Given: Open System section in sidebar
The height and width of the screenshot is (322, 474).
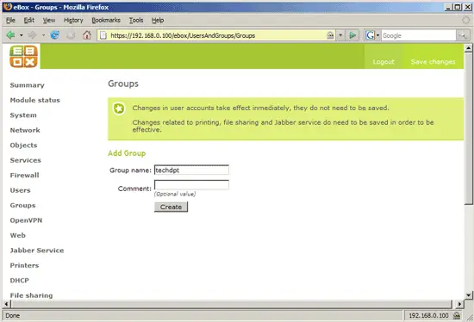Looking at the screenshot, I should (23, 115).
